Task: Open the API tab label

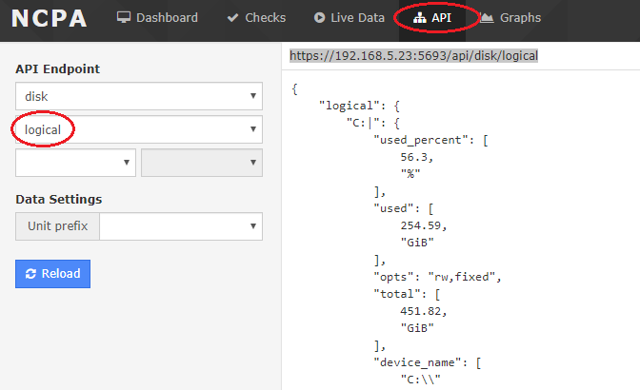Action: click(442, 18)
